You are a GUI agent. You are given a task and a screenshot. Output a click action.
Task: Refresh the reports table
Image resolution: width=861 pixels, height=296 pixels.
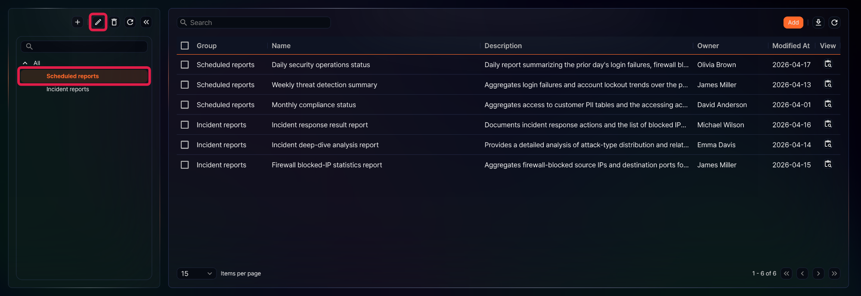tap(834, 22)
